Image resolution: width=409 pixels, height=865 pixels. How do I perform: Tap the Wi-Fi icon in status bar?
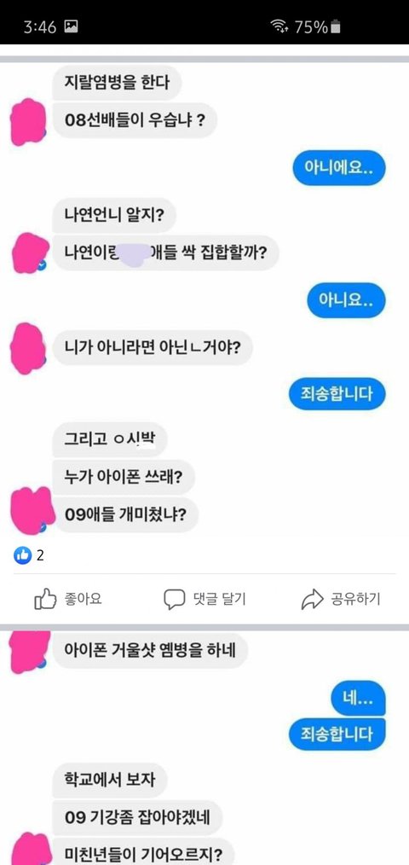pyautogui.click(x=279, y=26)
